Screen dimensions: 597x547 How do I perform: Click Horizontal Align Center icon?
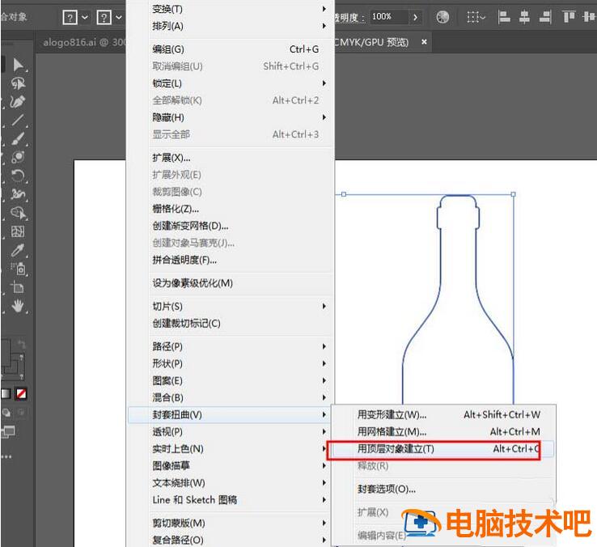tap(524, 17)
